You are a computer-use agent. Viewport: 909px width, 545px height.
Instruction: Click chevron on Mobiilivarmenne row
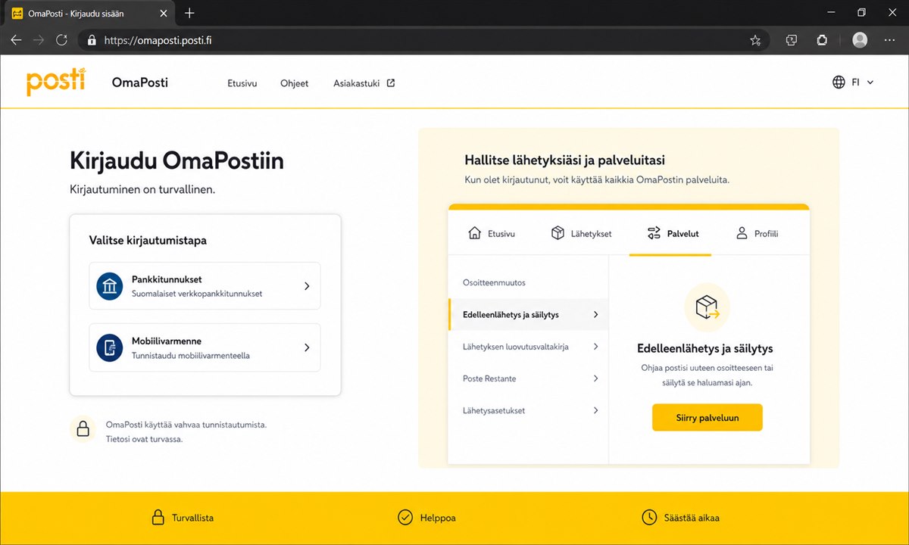[307, 347]
